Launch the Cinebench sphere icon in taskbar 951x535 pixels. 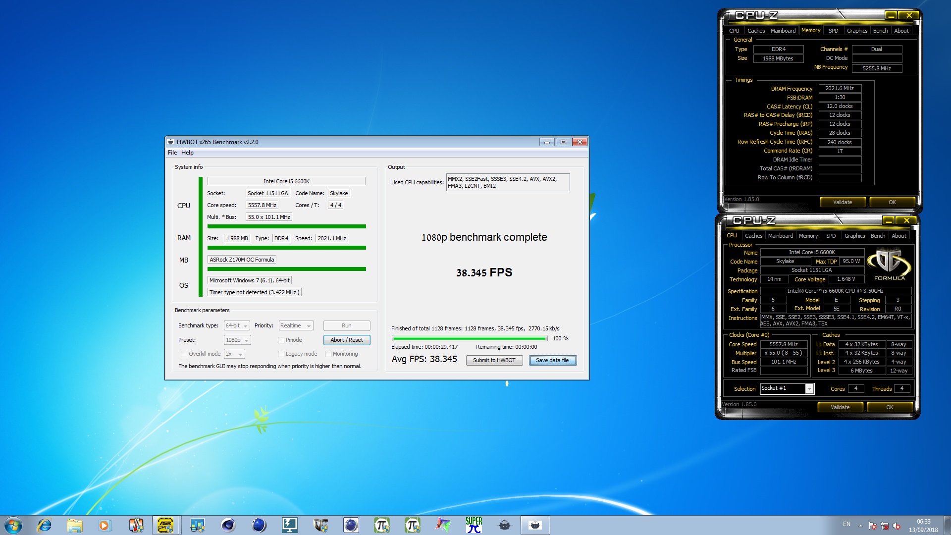[x=228, y=525]
